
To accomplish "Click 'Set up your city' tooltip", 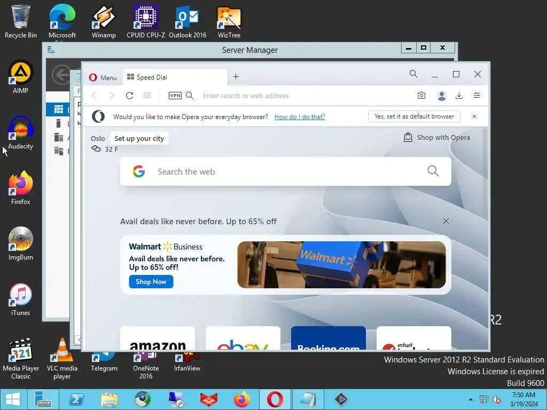I will (x=139, y=138).
